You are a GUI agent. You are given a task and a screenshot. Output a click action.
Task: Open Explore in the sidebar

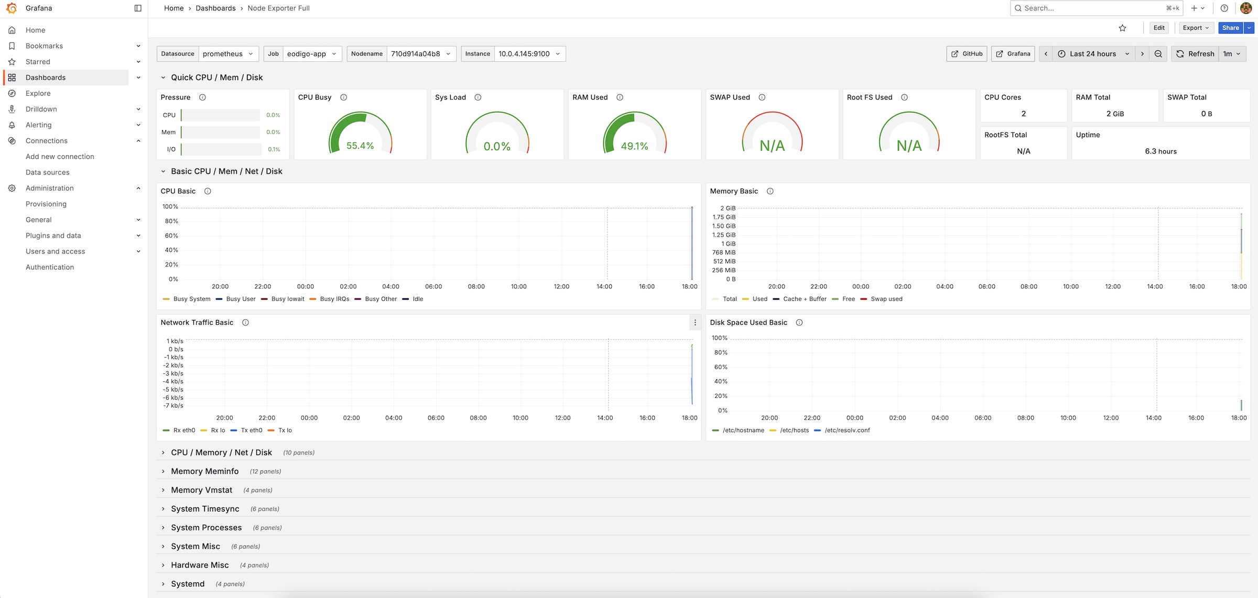(38, 93)
